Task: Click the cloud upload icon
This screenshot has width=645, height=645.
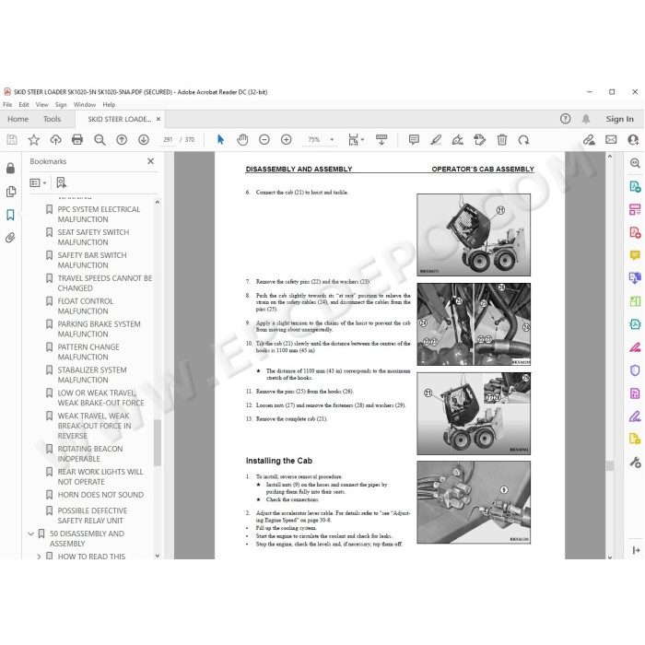Action: coord(55,140)
